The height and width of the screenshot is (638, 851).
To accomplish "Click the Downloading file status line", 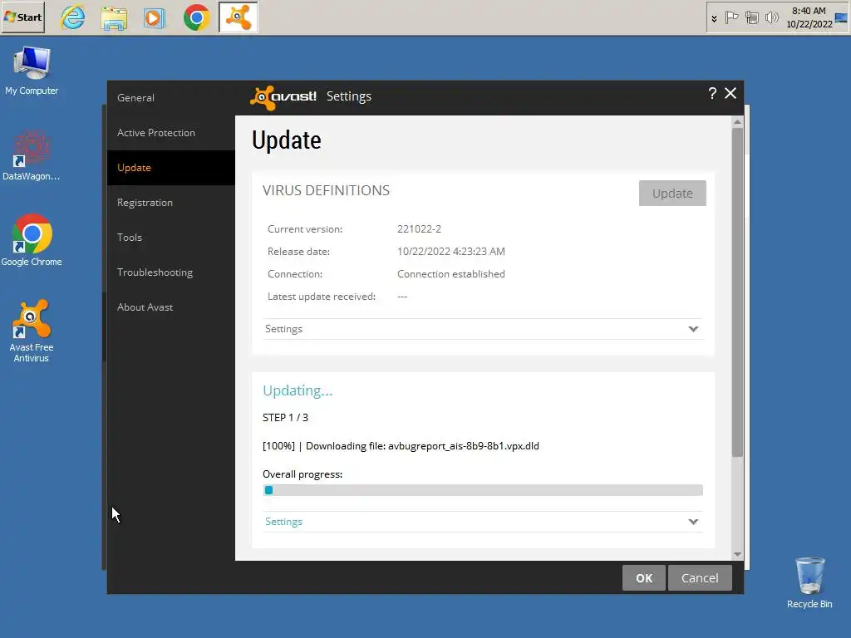I will click(x=401, y=446).
